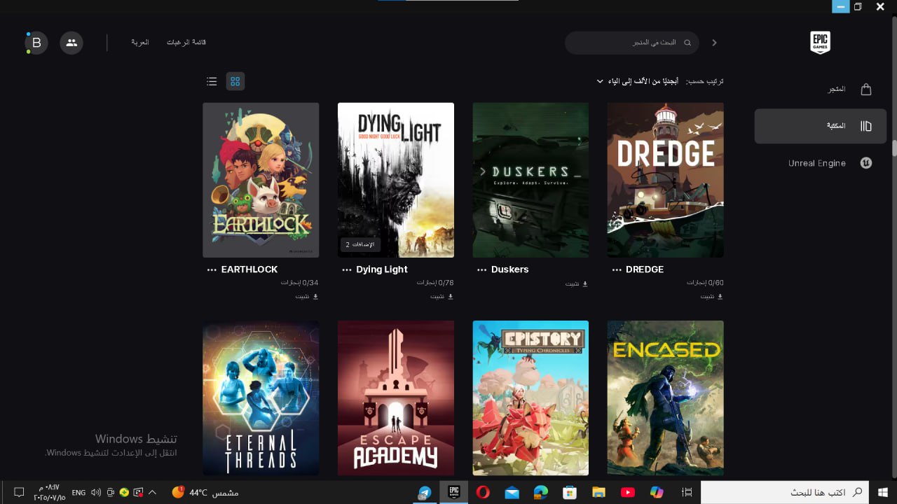Open Microsoft Edge on the taskbar
This screenshot has height=504, width=897.
(540, 492)
